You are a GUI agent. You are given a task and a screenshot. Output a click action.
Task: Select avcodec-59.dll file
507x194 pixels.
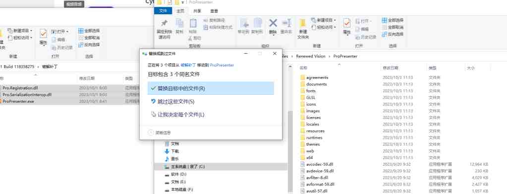tap(320, 164)
